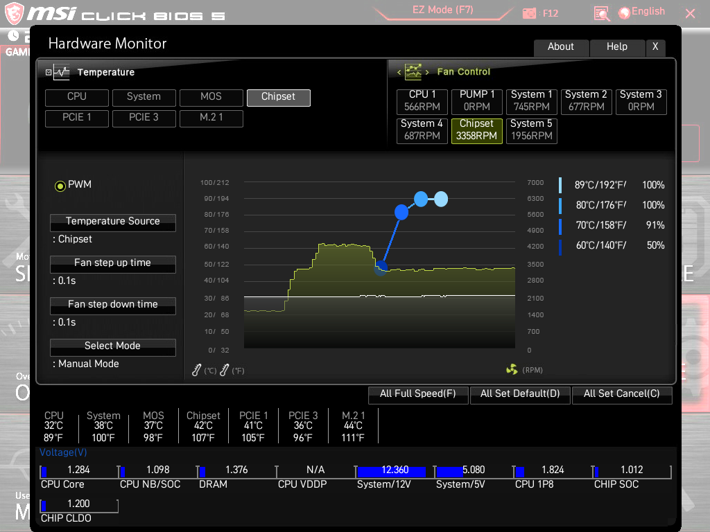Screen dimensions: 710x532
Task: Select Chipset temperature button
Action: click(x=279, y=97)
